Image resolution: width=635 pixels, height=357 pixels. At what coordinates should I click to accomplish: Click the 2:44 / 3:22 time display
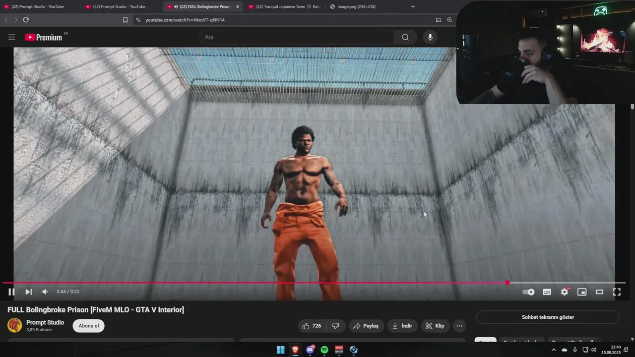pos(68,292)
